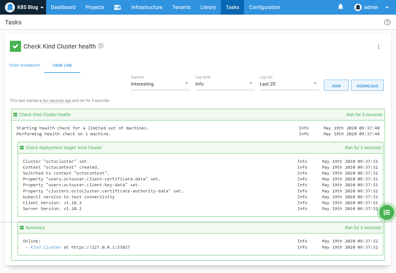The height and width of the screenshot is (273, 396).
Task: Collapse Check deployment target: Kind Cluster
Action: coord(22,148)
